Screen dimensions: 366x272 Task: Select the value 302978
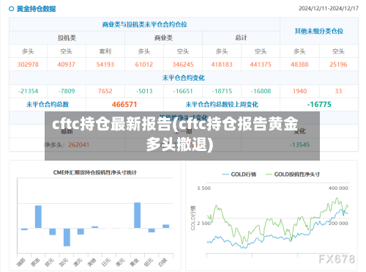coord(28,65)
